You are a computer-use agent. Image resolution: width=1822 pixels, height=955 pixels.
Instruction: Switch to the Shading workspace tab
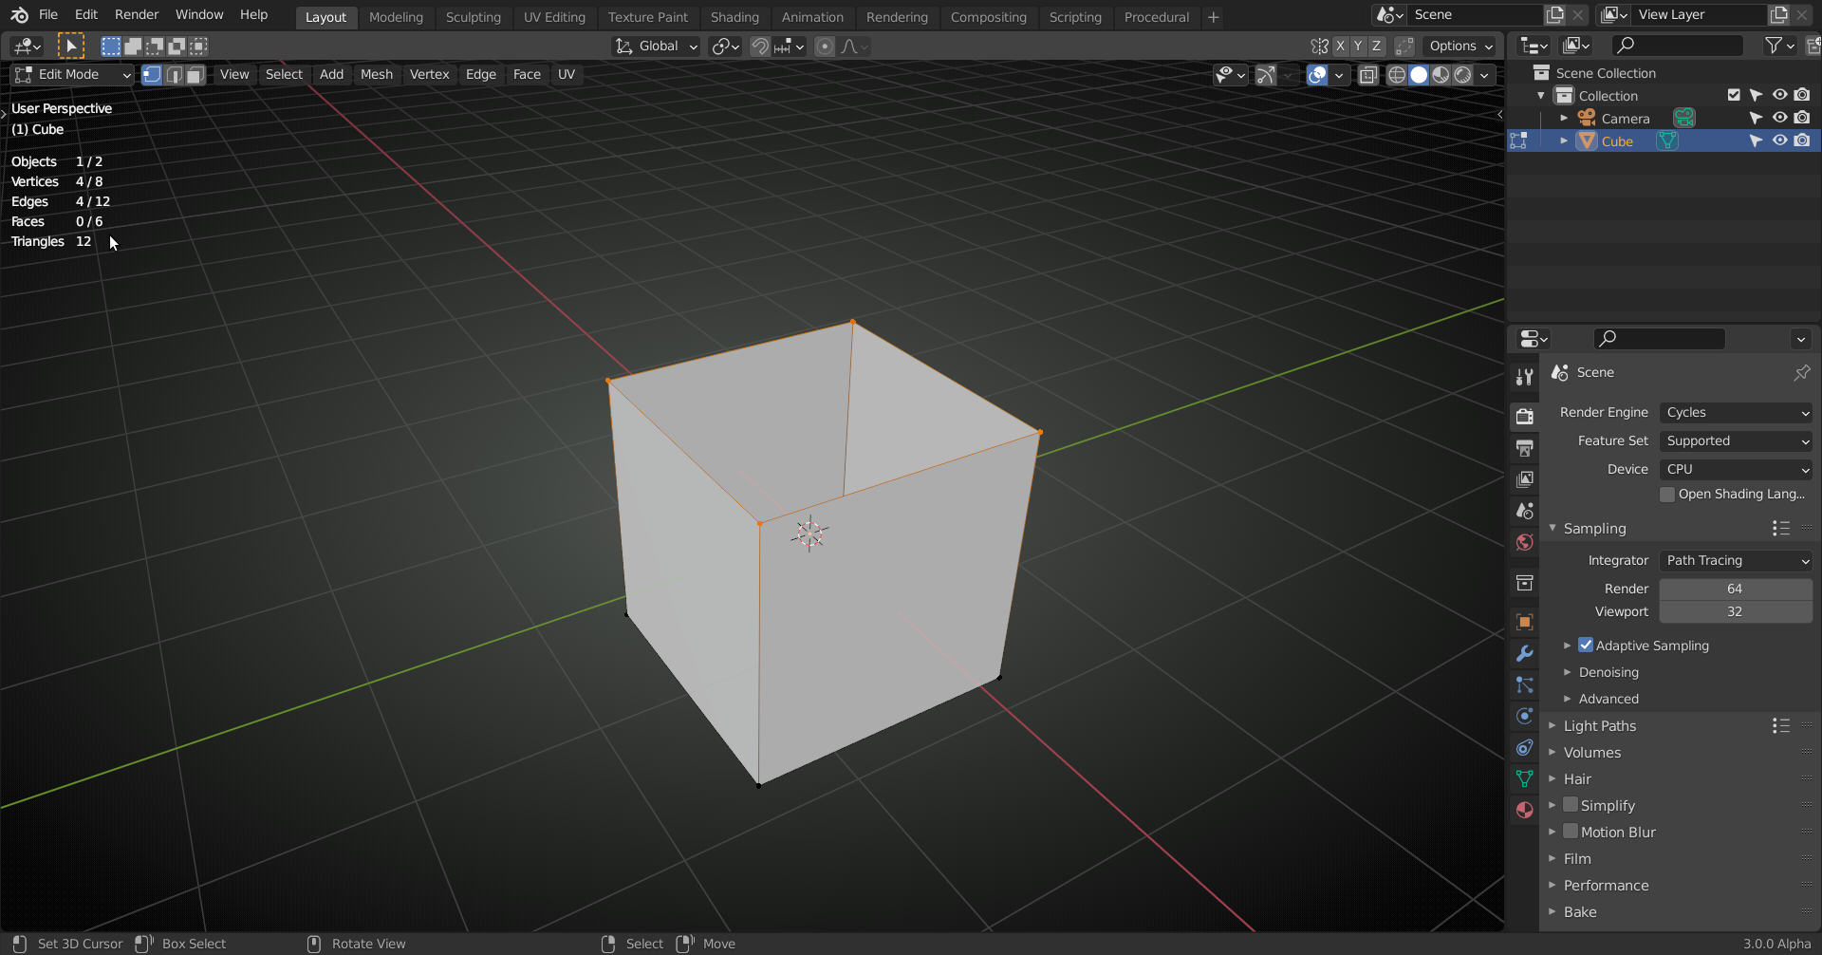(734, 17)
